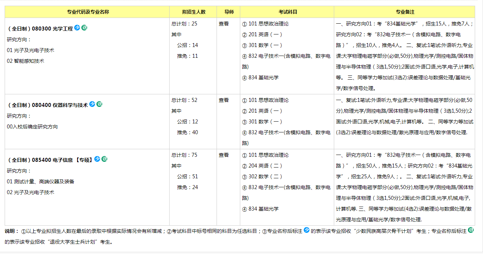483x254 pixels.
Task: Click the program title 085400 电子信息【专硕】
Action: (50, 160)
